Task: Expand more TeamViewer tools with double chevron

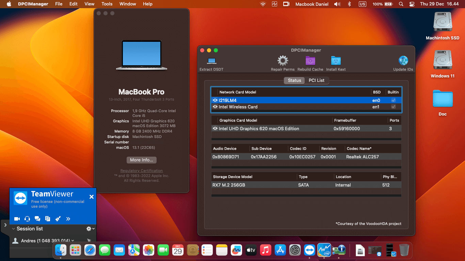Action: pos(68,219)
